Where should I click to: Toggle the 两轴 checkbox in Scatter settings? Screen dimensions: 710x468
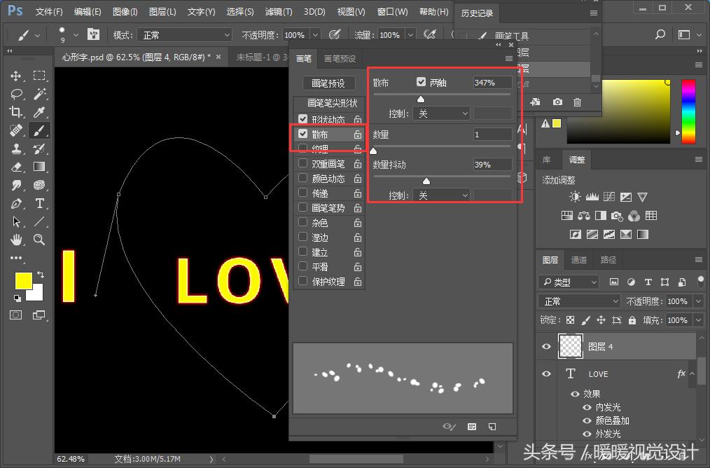(x=421, y=81)
